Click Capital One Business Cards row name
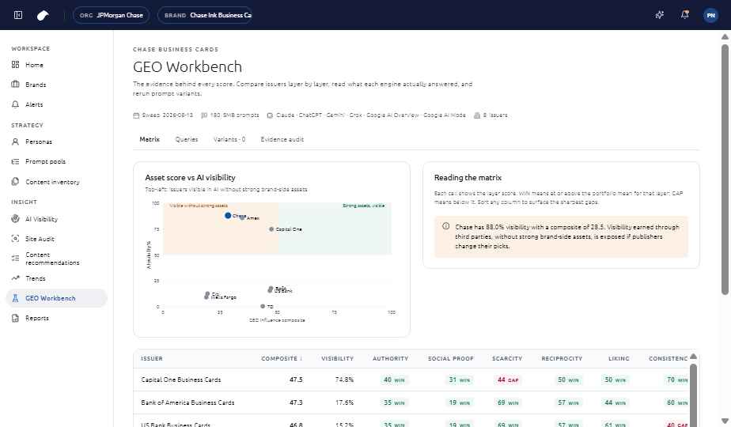 pyautogui.click(x=181, y=380)
